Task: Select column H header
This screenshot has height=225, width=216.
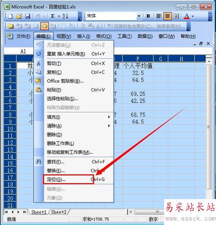Action: pos(181,59)
